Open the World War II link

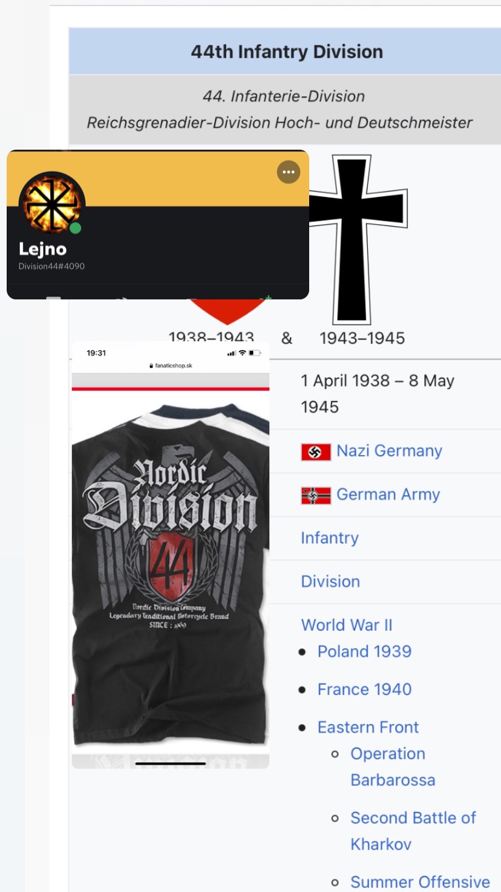click(347, 625)
